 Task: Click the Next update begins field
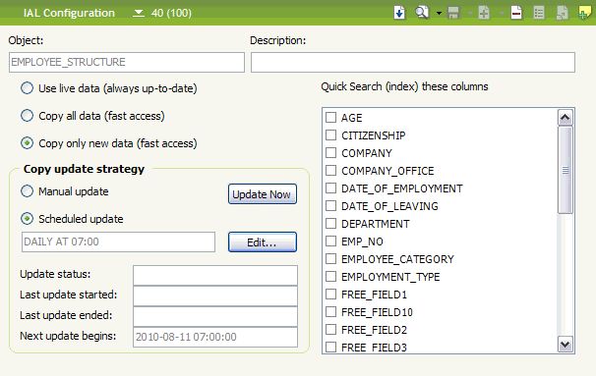[215, 337]
